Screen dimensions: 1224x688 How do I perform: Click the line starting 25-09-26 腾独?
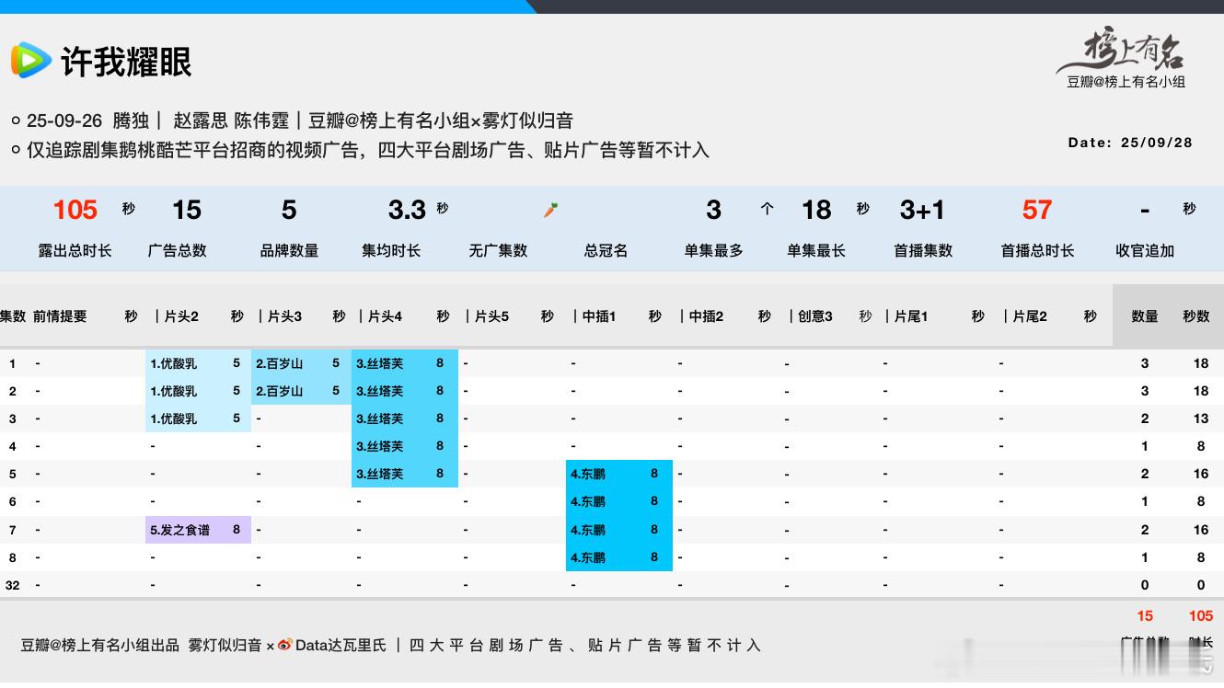pyautogui.click(x=300, y=120)
